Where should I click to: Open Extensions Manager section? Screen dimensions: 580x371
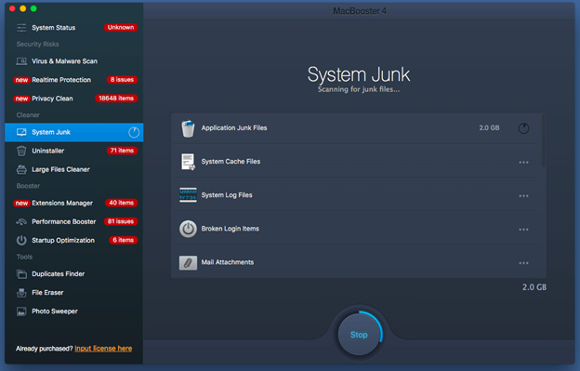pyautogui.click(x=74, y=203)
